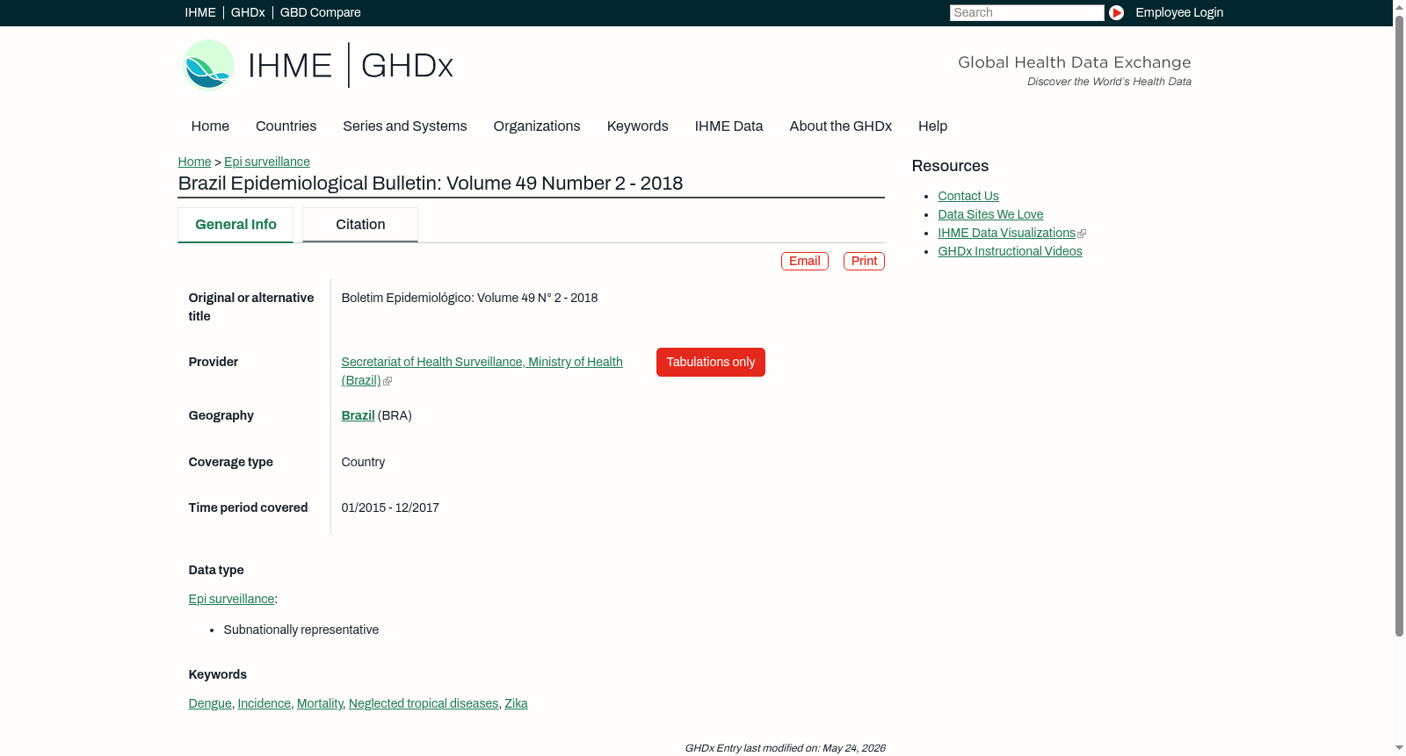Screen dimensions: 1406x756
Task: Open Data Sites We Love link
Action: tap(990, 214)
